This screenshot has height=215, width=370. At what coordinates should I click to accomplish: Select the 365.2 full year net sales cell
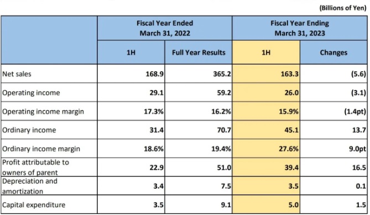199,74
